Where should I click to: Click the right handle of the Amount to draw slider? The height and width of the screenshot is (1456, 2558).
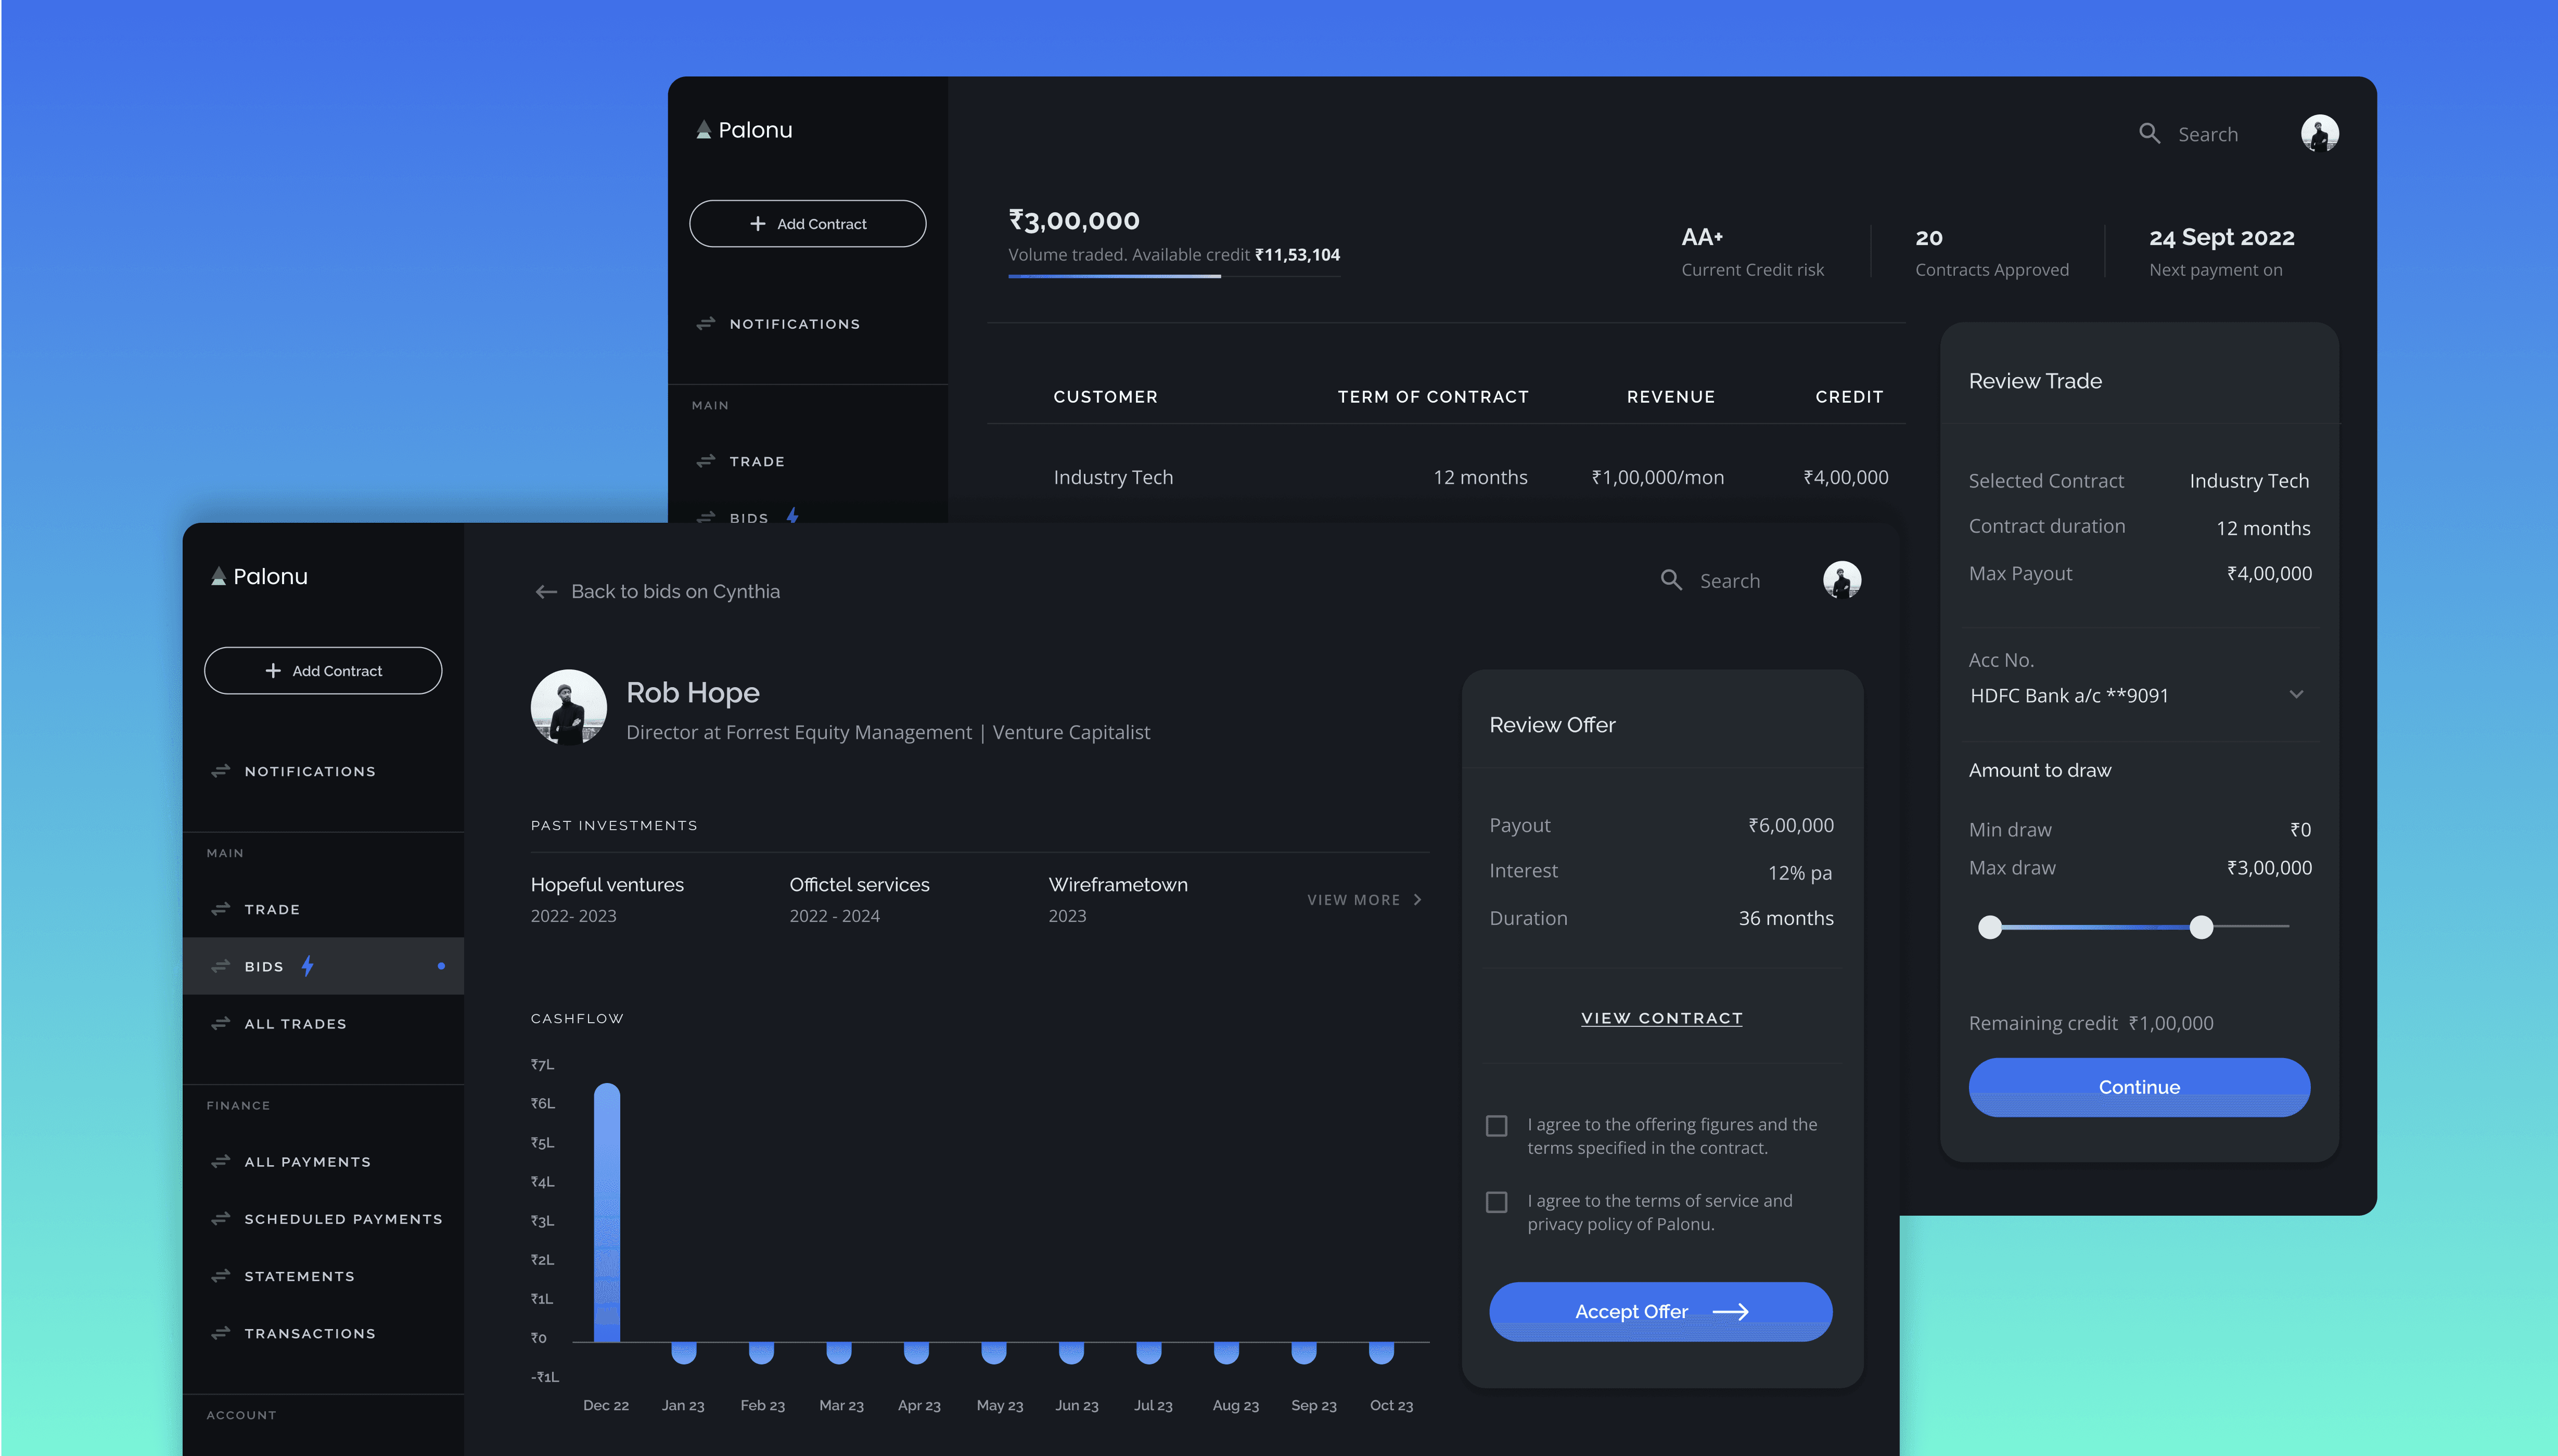2201,927
